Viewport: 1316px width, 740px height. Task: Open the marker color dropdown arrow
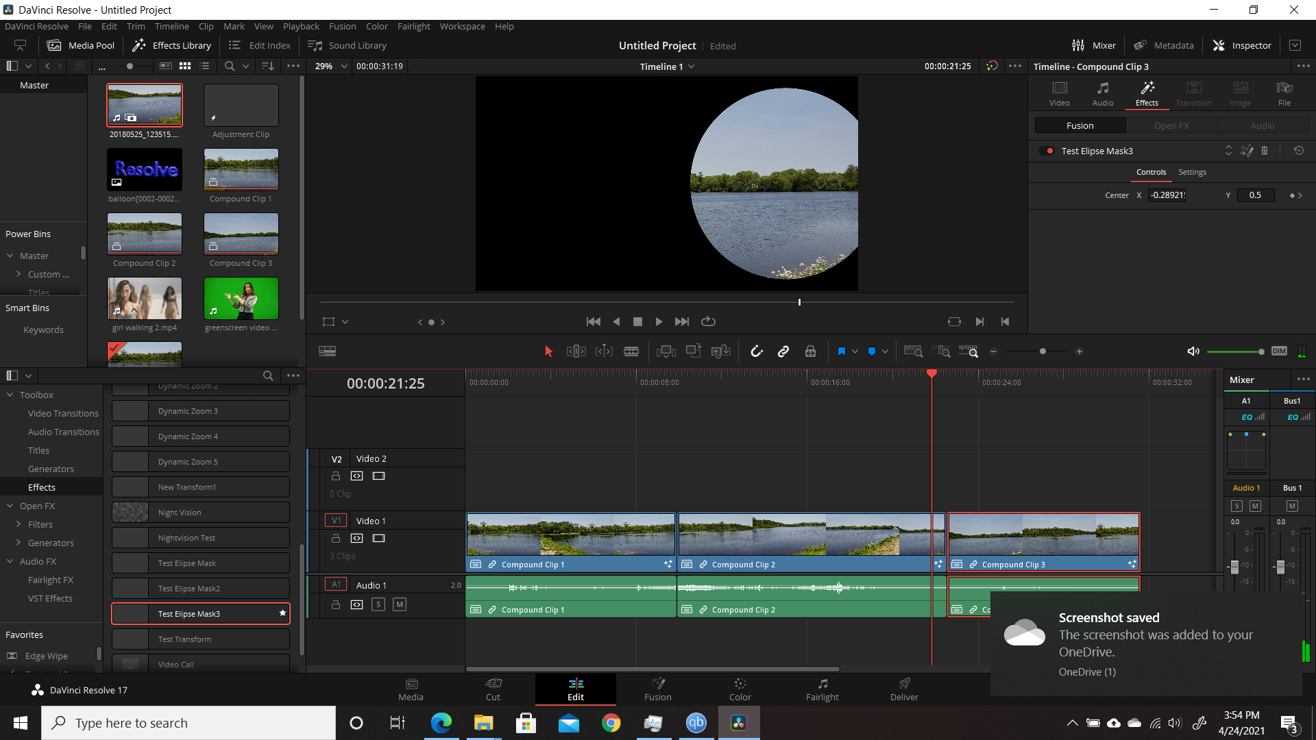[886, 351]
